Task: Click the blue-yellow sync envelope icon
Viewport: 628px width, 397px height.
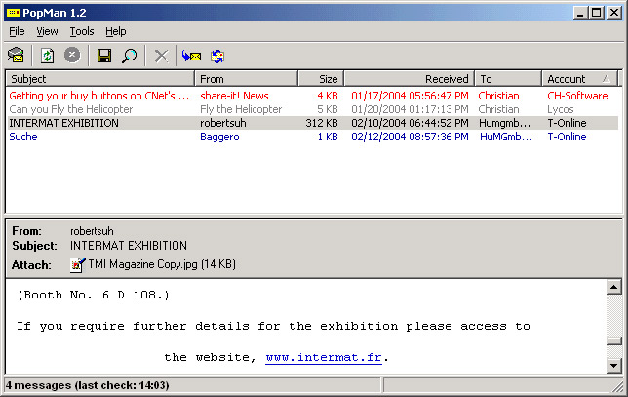Action: 217,56
